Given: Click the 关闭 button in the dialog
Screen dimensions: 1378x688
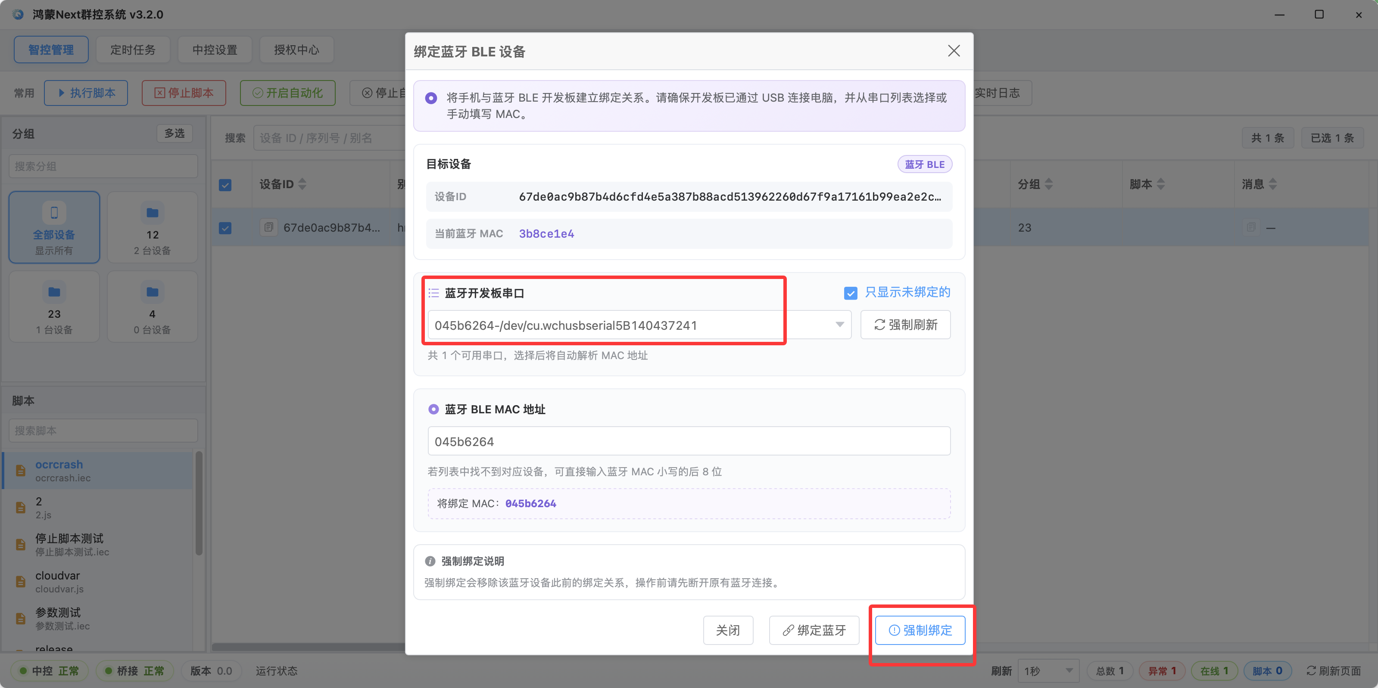Looking at the screenshot, I should point(728,630).
